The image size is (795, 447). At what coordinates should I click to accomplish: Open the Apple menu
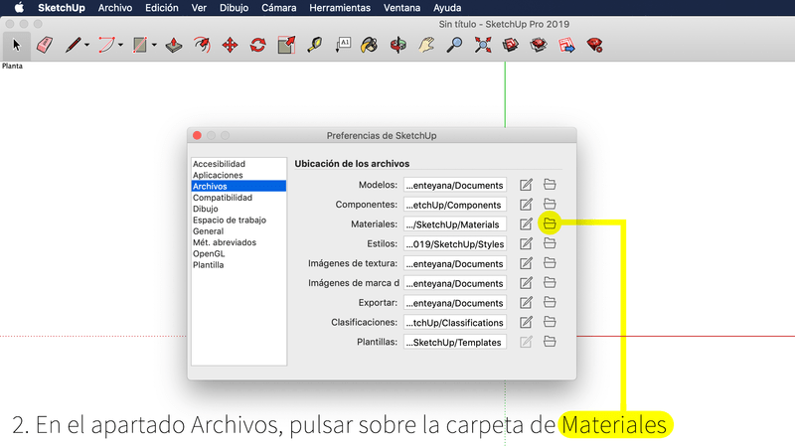click(19, 8)
